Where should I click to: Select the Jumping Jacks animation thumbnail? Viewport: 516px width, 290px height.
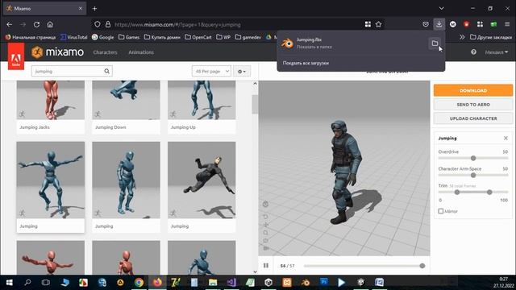coord(50,100)
